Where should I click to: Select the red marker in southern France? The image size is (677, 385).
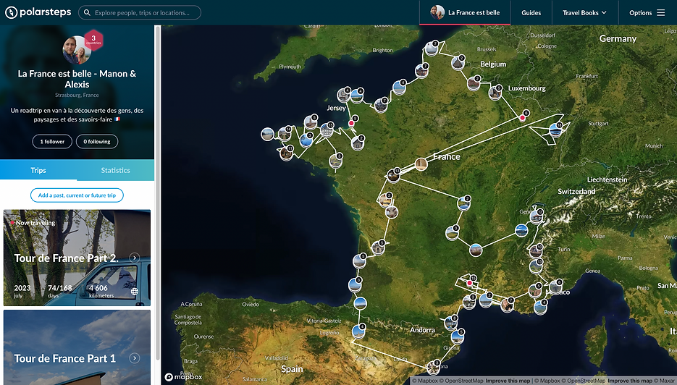470,283
